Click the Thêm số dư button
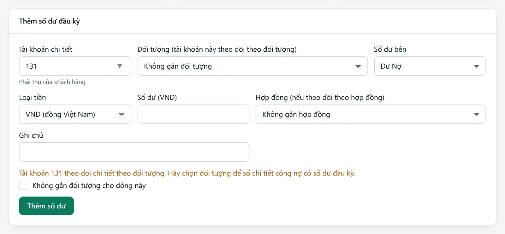 (46, 206)
